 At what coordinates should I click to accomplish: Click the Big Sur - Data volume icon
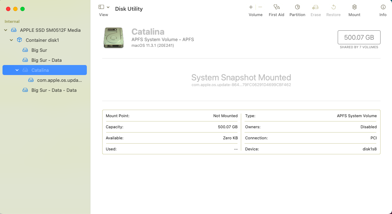pyautogui.click(x=25, y=60)
